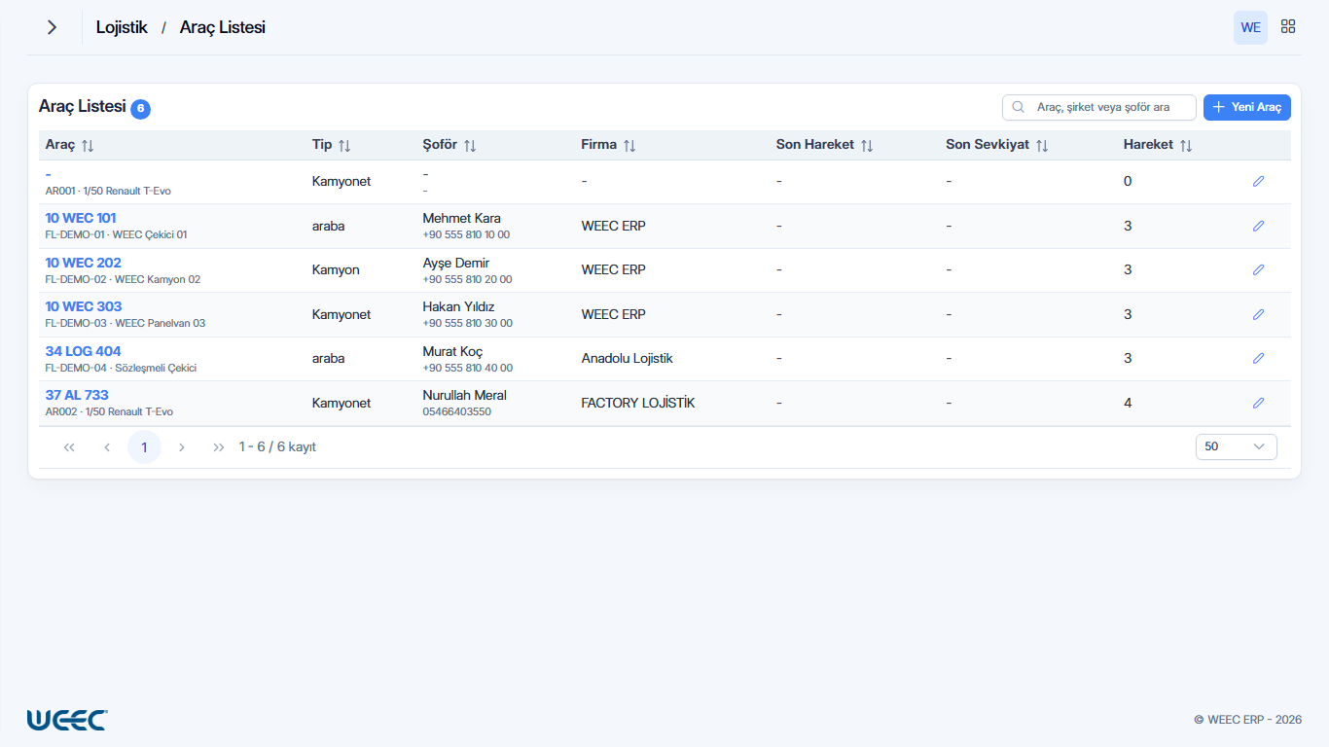
Task: Edit the 37 AL 733 vehicle
Action: pos(1258,403)
